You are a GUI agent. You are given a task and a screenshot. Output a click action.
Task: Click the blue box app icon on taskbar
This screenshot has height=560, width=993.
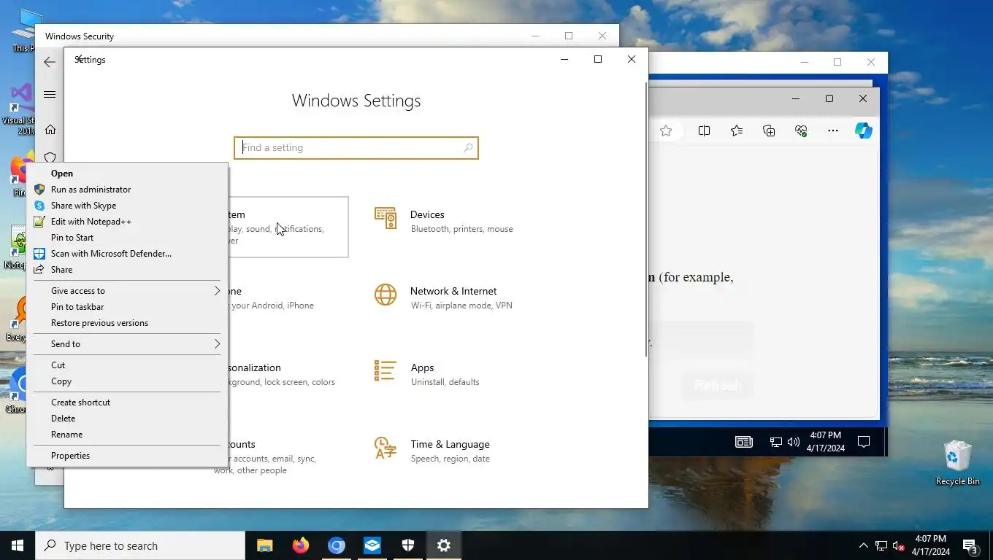point(372,545)
